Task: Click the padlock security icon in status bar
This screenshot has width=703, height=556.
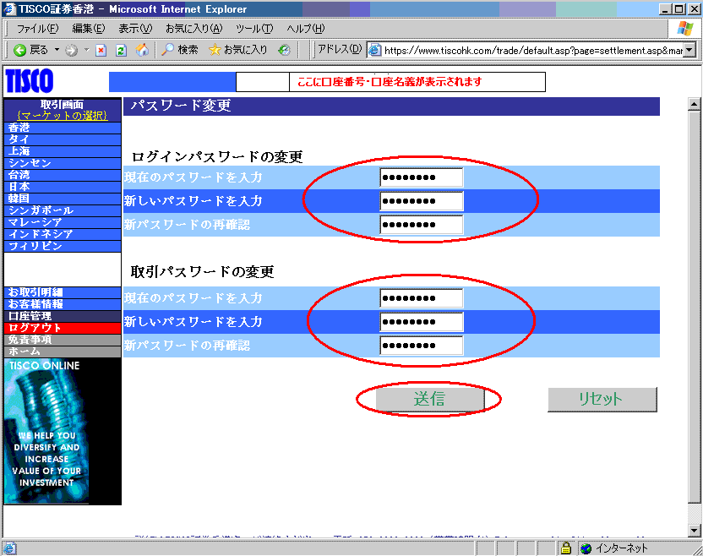Action: (x=566, y=548)
